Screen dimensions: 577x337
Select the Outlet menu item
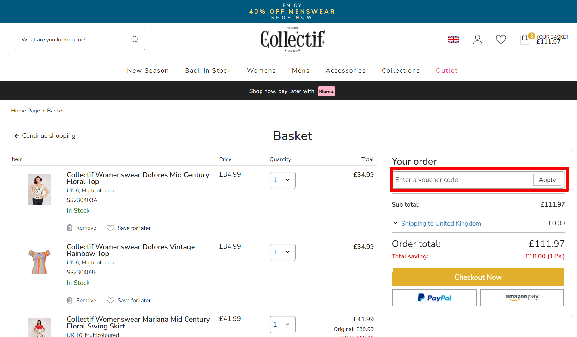(446, 70)
